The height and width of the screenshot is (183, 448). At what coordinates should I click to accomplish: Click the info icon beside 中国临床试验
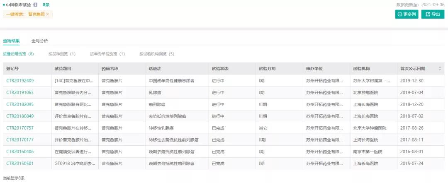coord(35,5)
